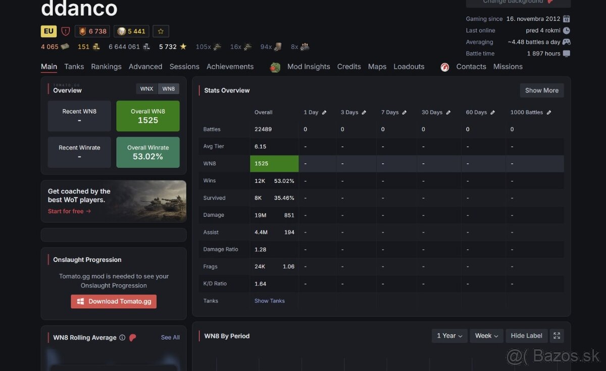Click the calendar icon next to Gaming since

567,19
